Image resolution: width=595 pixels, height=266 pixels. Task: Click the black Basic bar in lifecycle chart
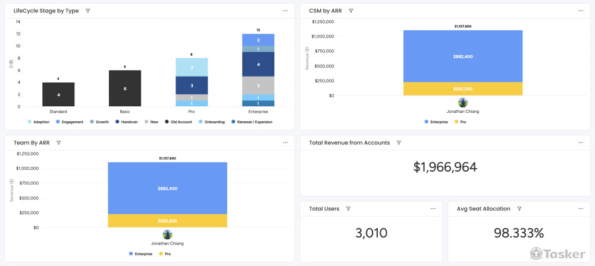(x=125, y=88)
